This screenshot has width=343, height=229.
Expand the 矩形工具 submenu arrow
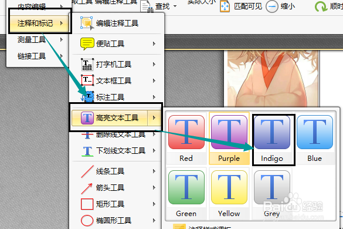[x=154, y=204]
